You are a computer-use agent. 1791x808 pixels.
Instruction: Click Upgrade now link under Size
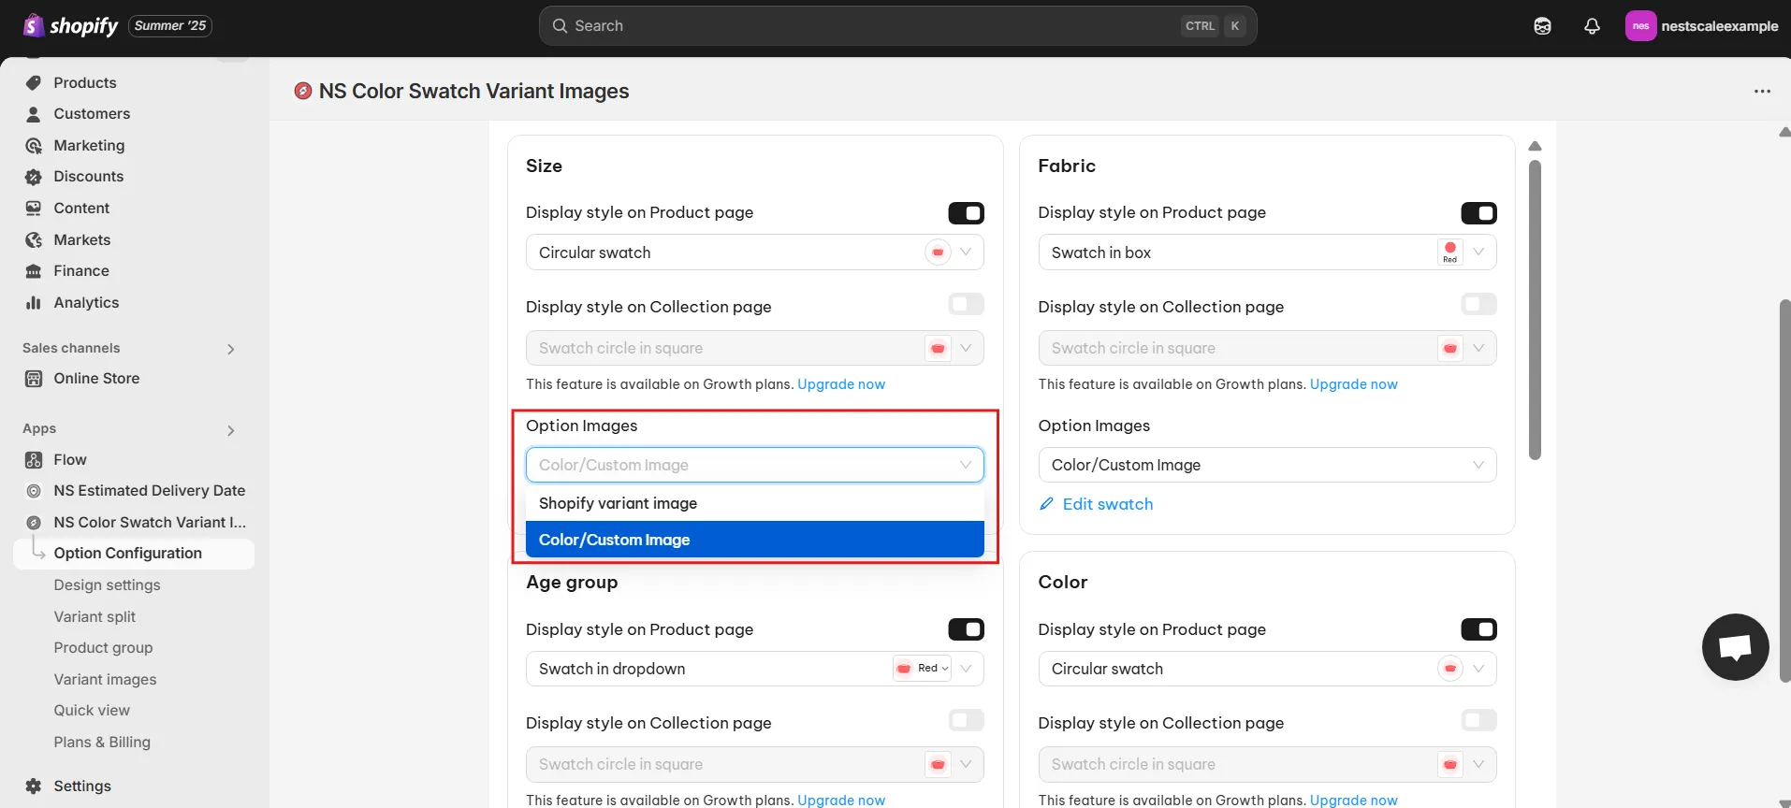click(x=841, y=384)
